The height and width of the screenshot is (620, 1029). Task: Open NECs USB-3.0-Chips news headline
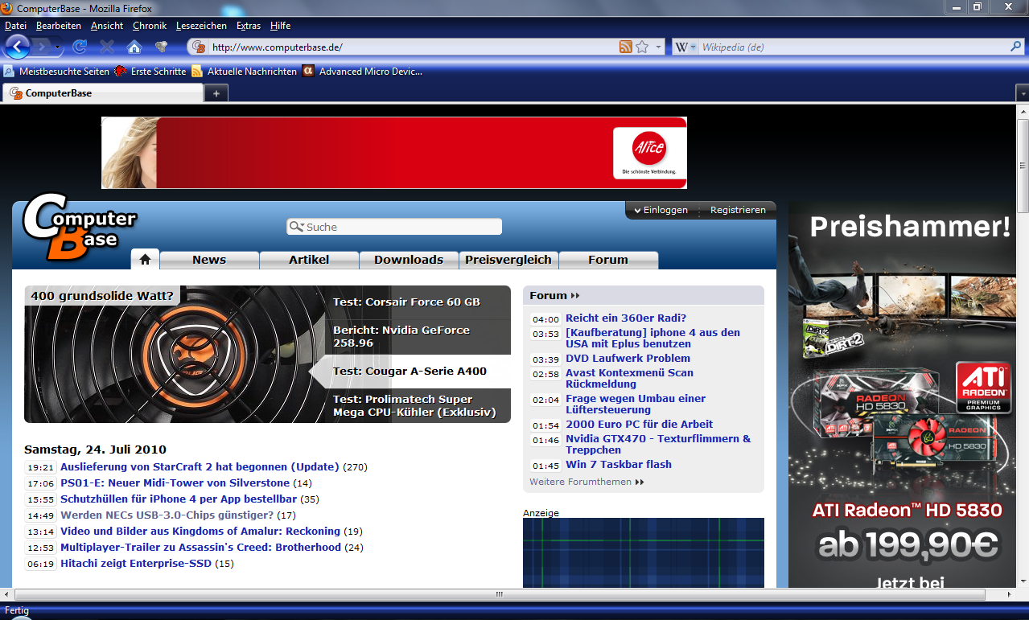(167, 515)
